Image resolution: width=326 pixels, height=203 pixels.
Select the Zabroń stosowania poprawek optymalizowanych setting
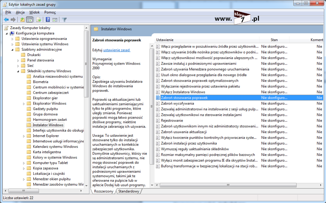200,81
